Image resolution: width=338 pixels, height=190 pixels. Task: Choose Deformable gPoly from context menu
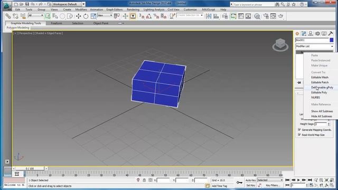(322, 88)
